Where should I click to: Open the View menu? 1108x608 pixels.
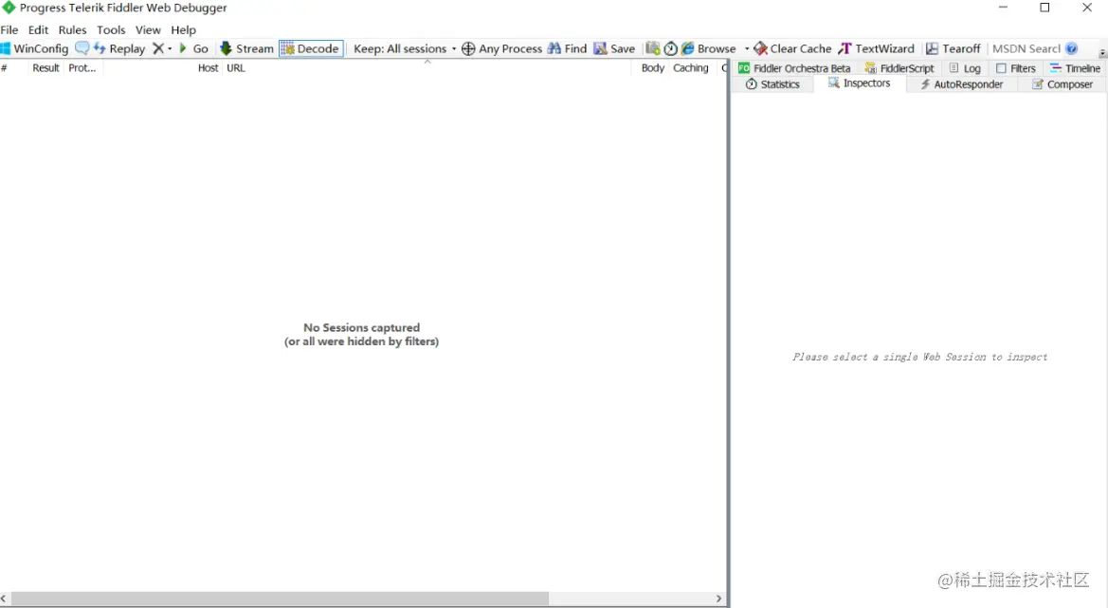pyautogui.click(x=148, y=29)
